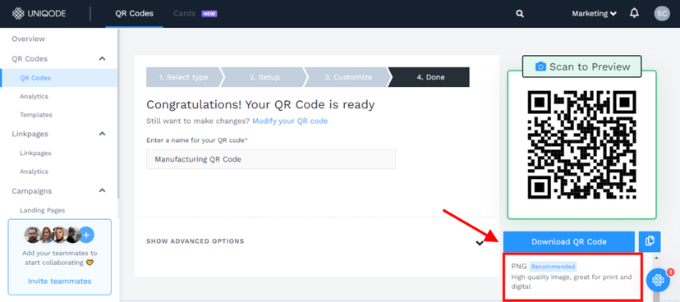Open Analytics under QR Codes
Viewport: 680px width, 302px height.
click(34, 97)
